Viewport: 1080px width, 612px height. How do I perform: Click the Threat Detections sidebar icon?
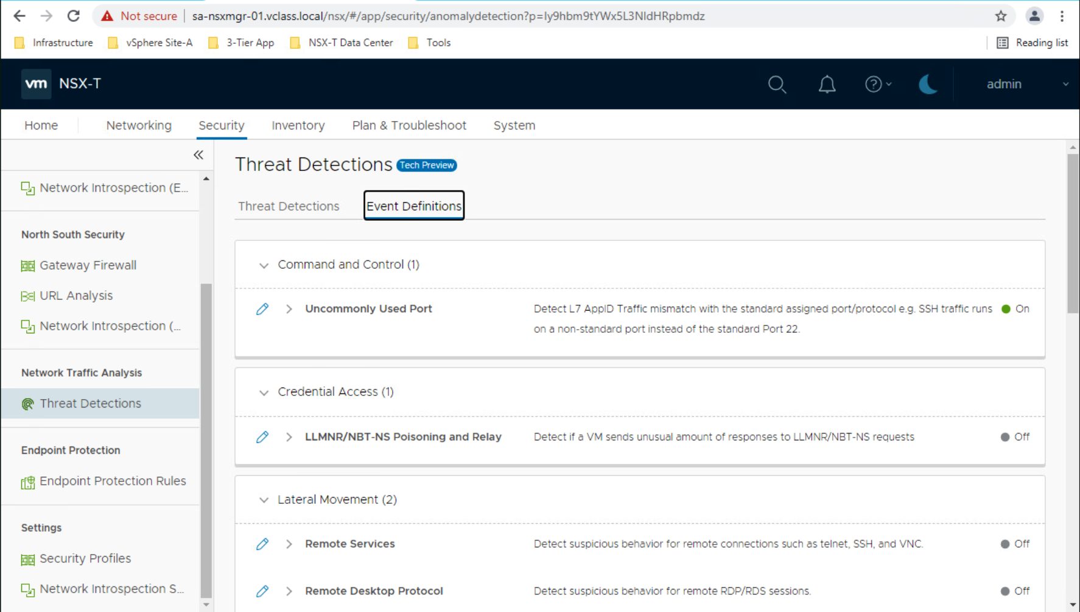click(28, 404)
